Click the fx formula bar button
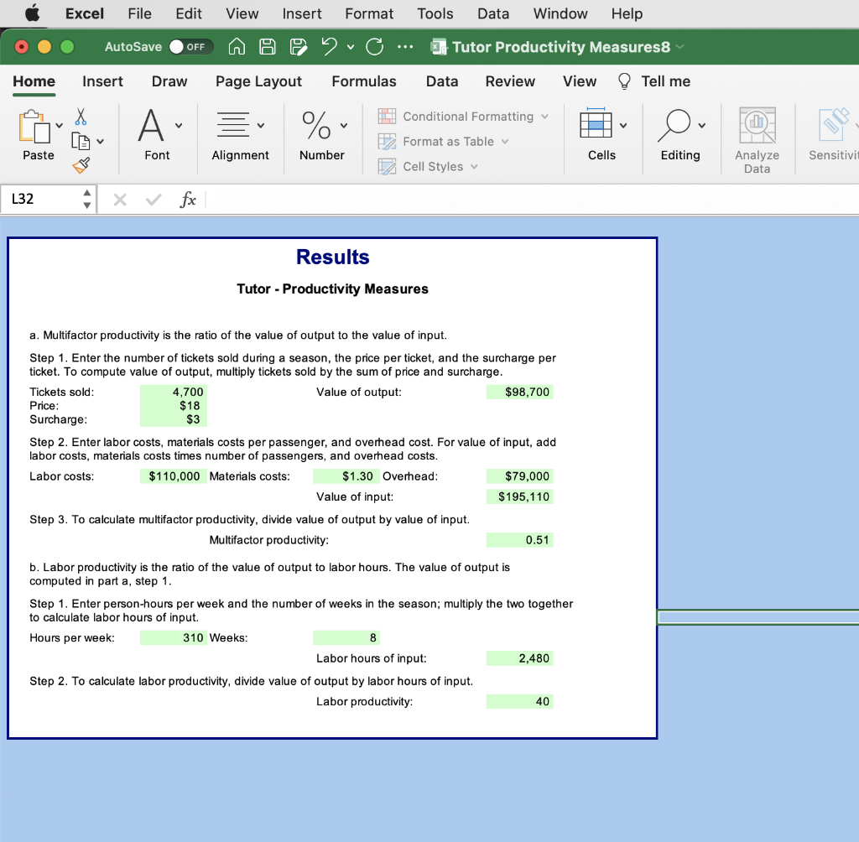Screen dimensions: 859x842 coord(188,199)
